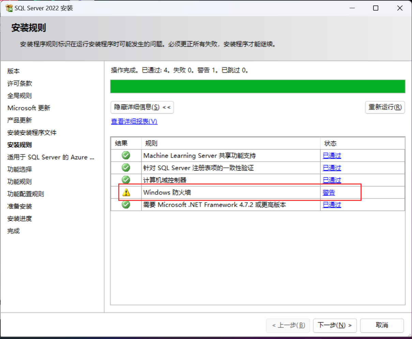Click the 重新运行(R) button
This screenshot has height=339, width=412.
385,107
